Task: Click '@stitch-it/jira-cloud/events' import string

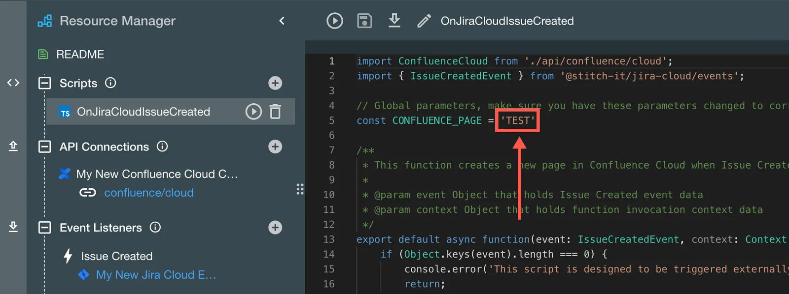Action: (649, 76)
